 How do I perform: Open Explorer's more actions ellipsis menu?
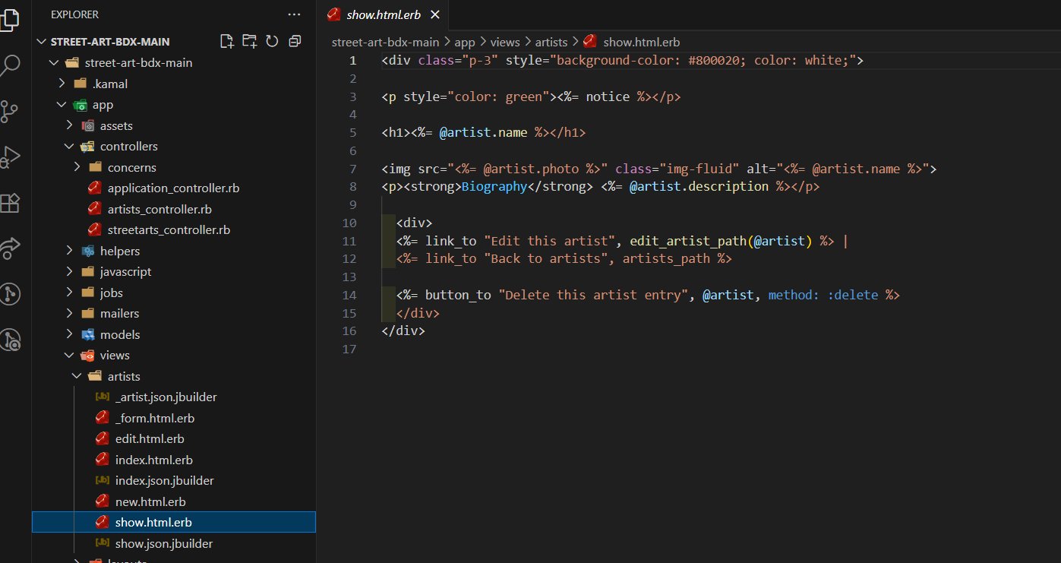click(x=294, y=14)
